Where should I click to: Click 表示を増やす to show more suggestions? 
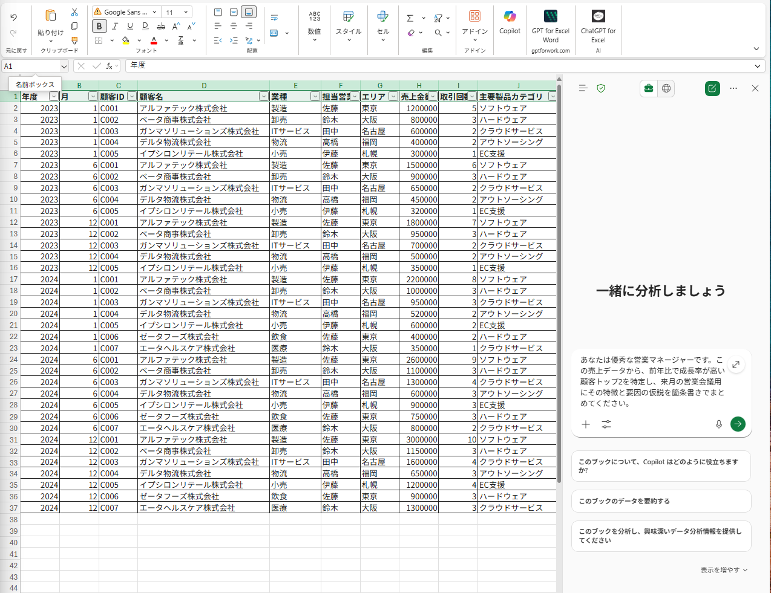click(x=724, y=570)
